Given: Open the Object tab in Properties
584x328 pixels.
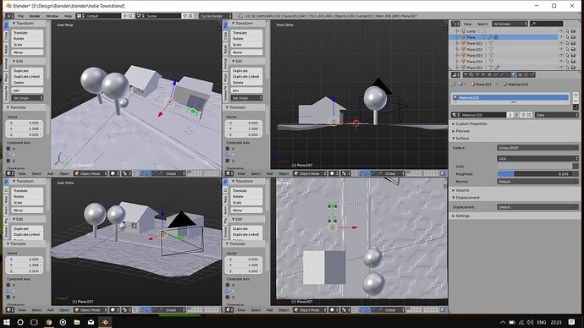Looking at the screenshot, I should click(x=490, y=74).
